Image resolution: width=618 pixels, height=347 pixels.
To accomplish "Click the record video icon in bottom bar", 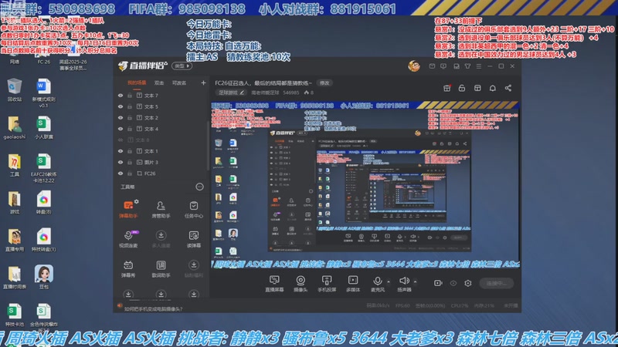I will [x=438, y=283].
